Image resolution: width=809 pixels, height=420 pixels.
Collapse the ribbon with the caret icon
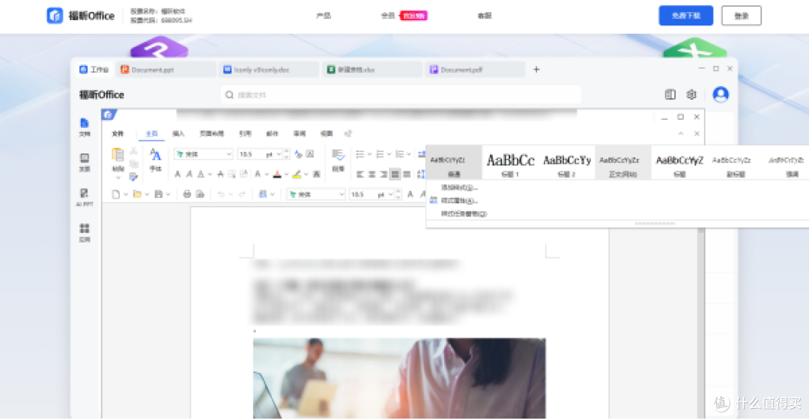click(x=680, y=133)
